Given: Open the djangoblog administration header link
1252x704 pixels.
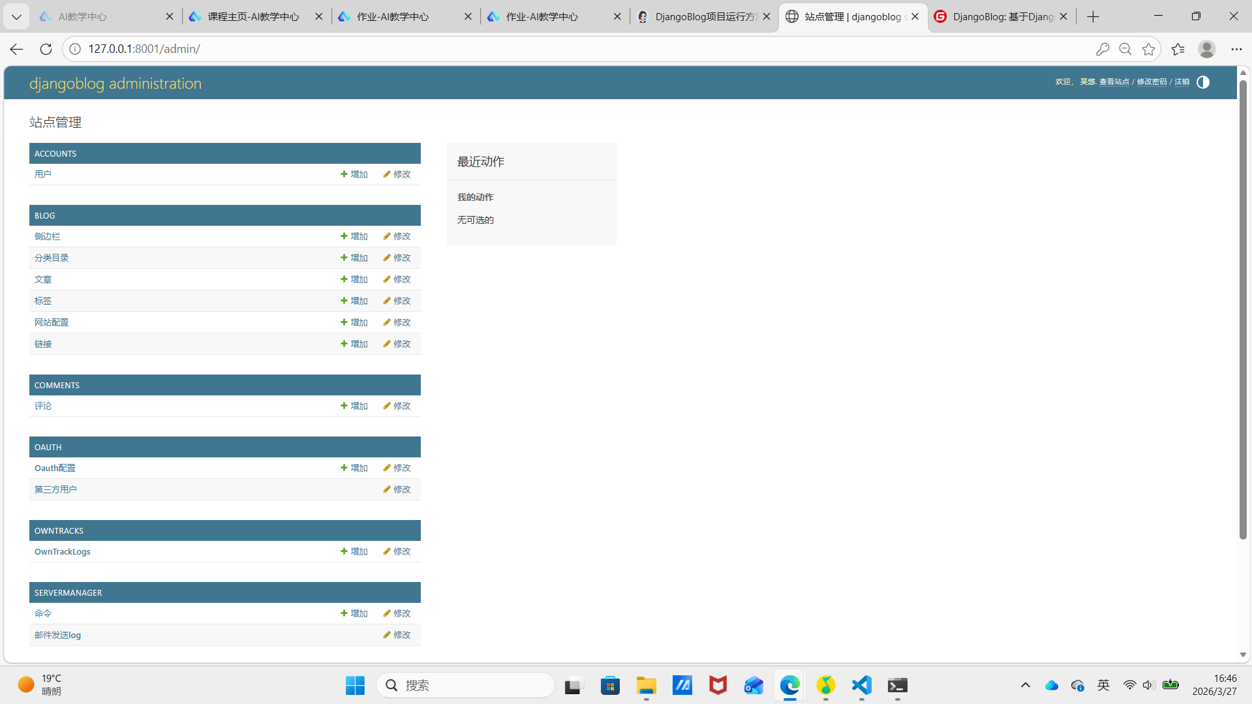Looking at the screenshot, I should click(115, 84).
